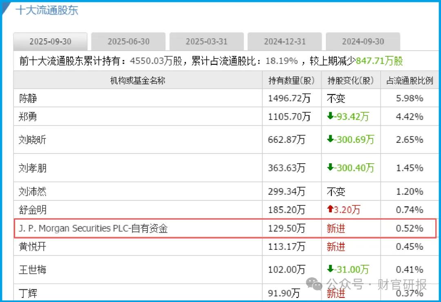Click green down arrow beside -300.69万
The width and height of the screenshot is (441, 302).
tap(330, 140)
